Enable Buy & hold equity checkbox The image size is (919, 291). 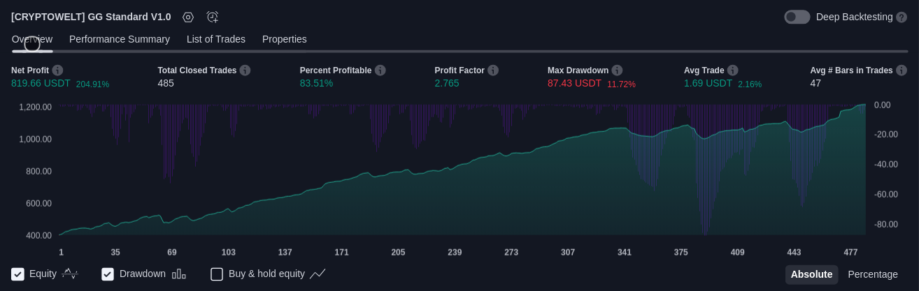[217, 274]
